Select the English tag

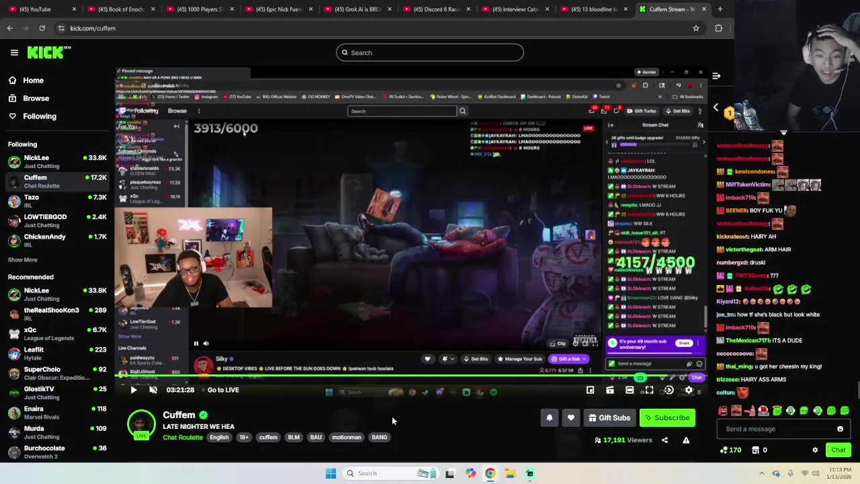(x=219, y=437)
